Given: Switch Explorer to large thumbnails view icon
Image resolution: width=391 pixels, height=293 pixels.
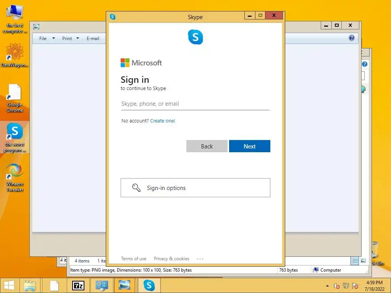Looking at the screenshot, I should click(364, 261).
